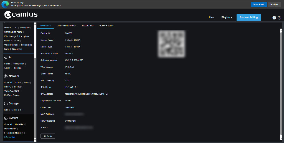Open Maintenance settings
The image size is (284, 143).
(10, 129)
